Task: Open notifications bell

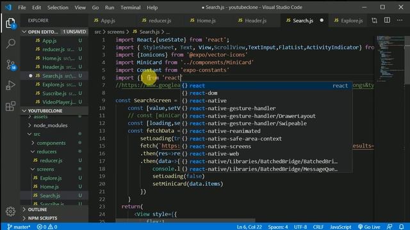Action: click(x=402, y=227)
